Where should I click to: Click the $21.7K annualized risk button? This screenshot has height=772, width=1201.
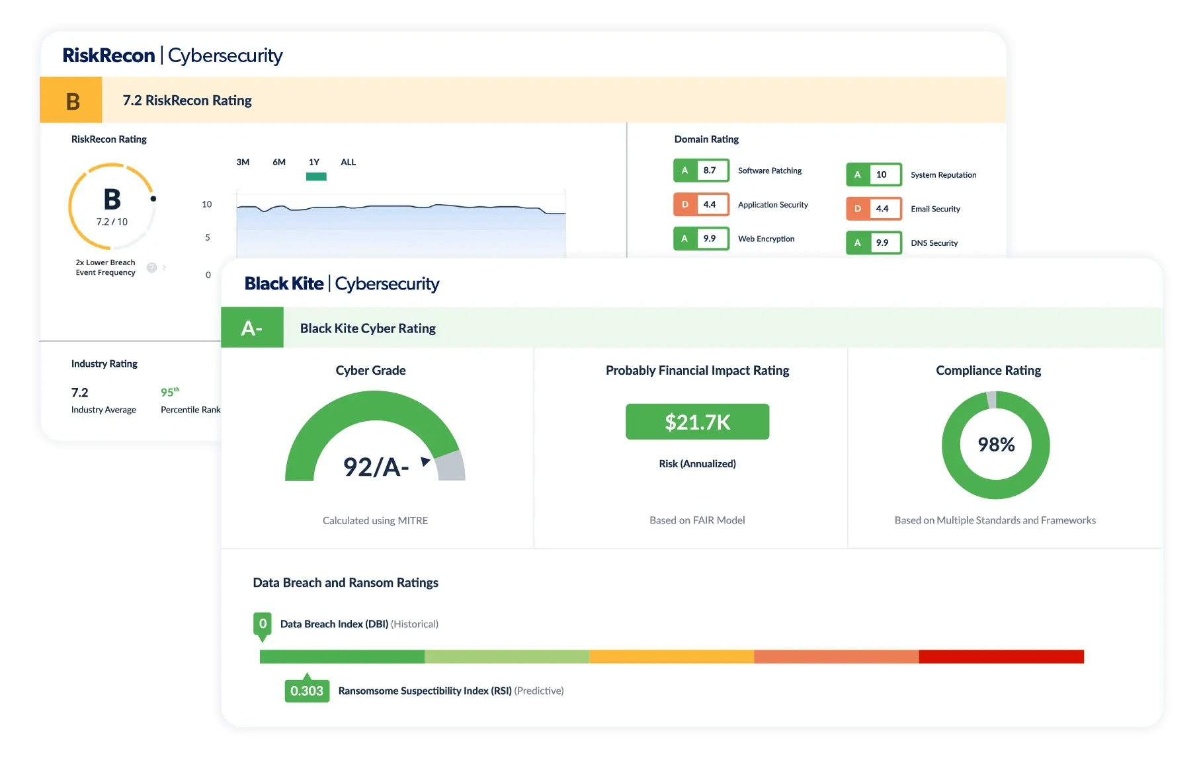(697, 421)
